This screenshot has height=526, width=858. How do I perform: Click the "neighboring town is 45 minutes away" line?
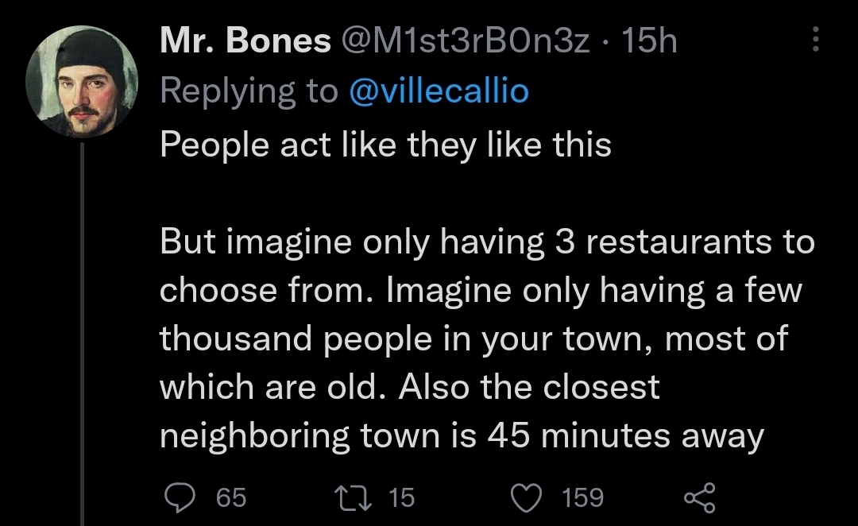pyautogui.click(x=461, y=435)
